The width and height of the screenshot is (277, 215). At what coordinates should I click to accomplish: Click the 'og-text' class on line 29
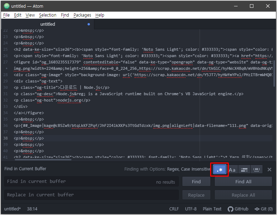(x=50, y=81)
